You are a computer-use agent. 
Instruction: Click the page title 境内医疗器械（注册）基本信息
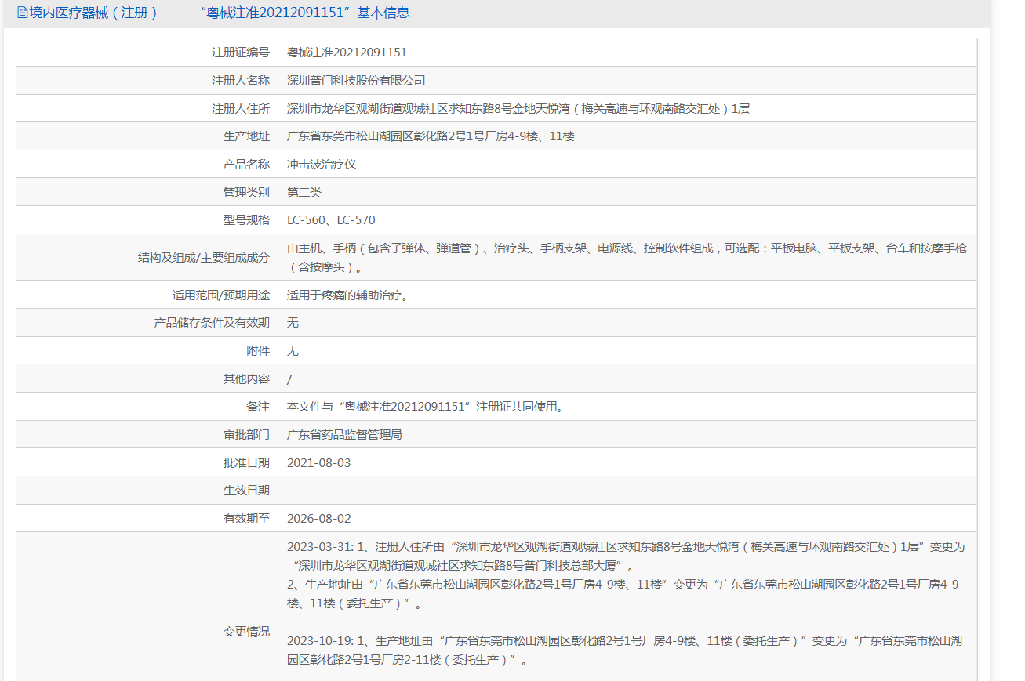tap(219, 13)
